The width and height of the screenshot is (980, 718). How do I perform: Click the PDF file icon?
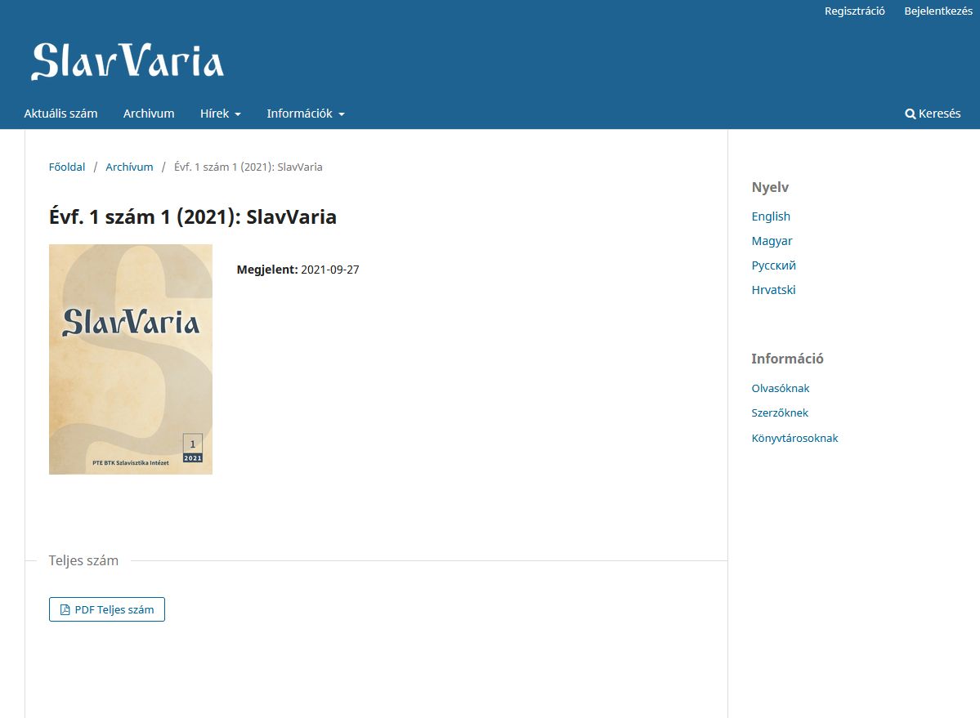click(x=65, y=609)
